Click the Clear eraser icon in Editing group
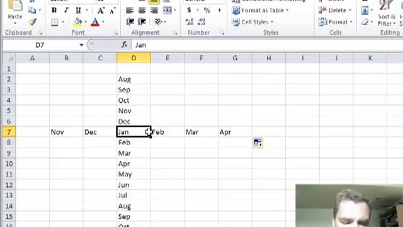This screenshot has width=403, height=227. click(365, 22)
